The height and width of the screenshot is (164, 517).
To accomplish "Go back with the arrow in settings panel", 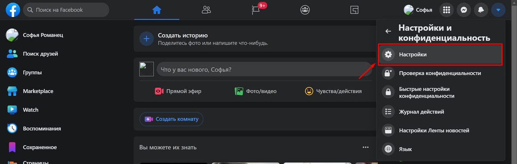I will coord(388,31).
